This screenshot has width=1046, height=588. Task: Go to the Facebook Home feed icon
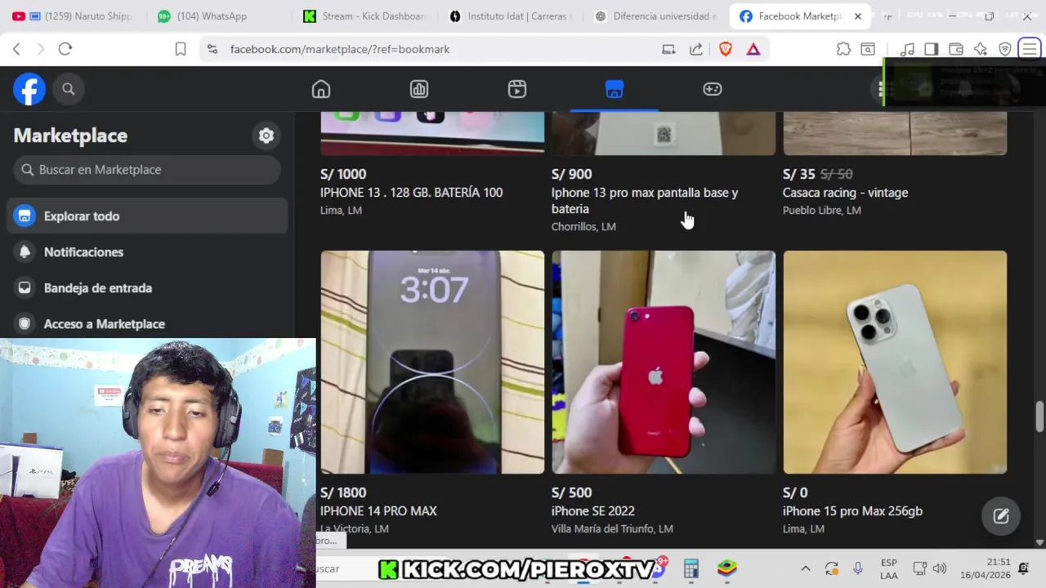[x=321, y=89]
